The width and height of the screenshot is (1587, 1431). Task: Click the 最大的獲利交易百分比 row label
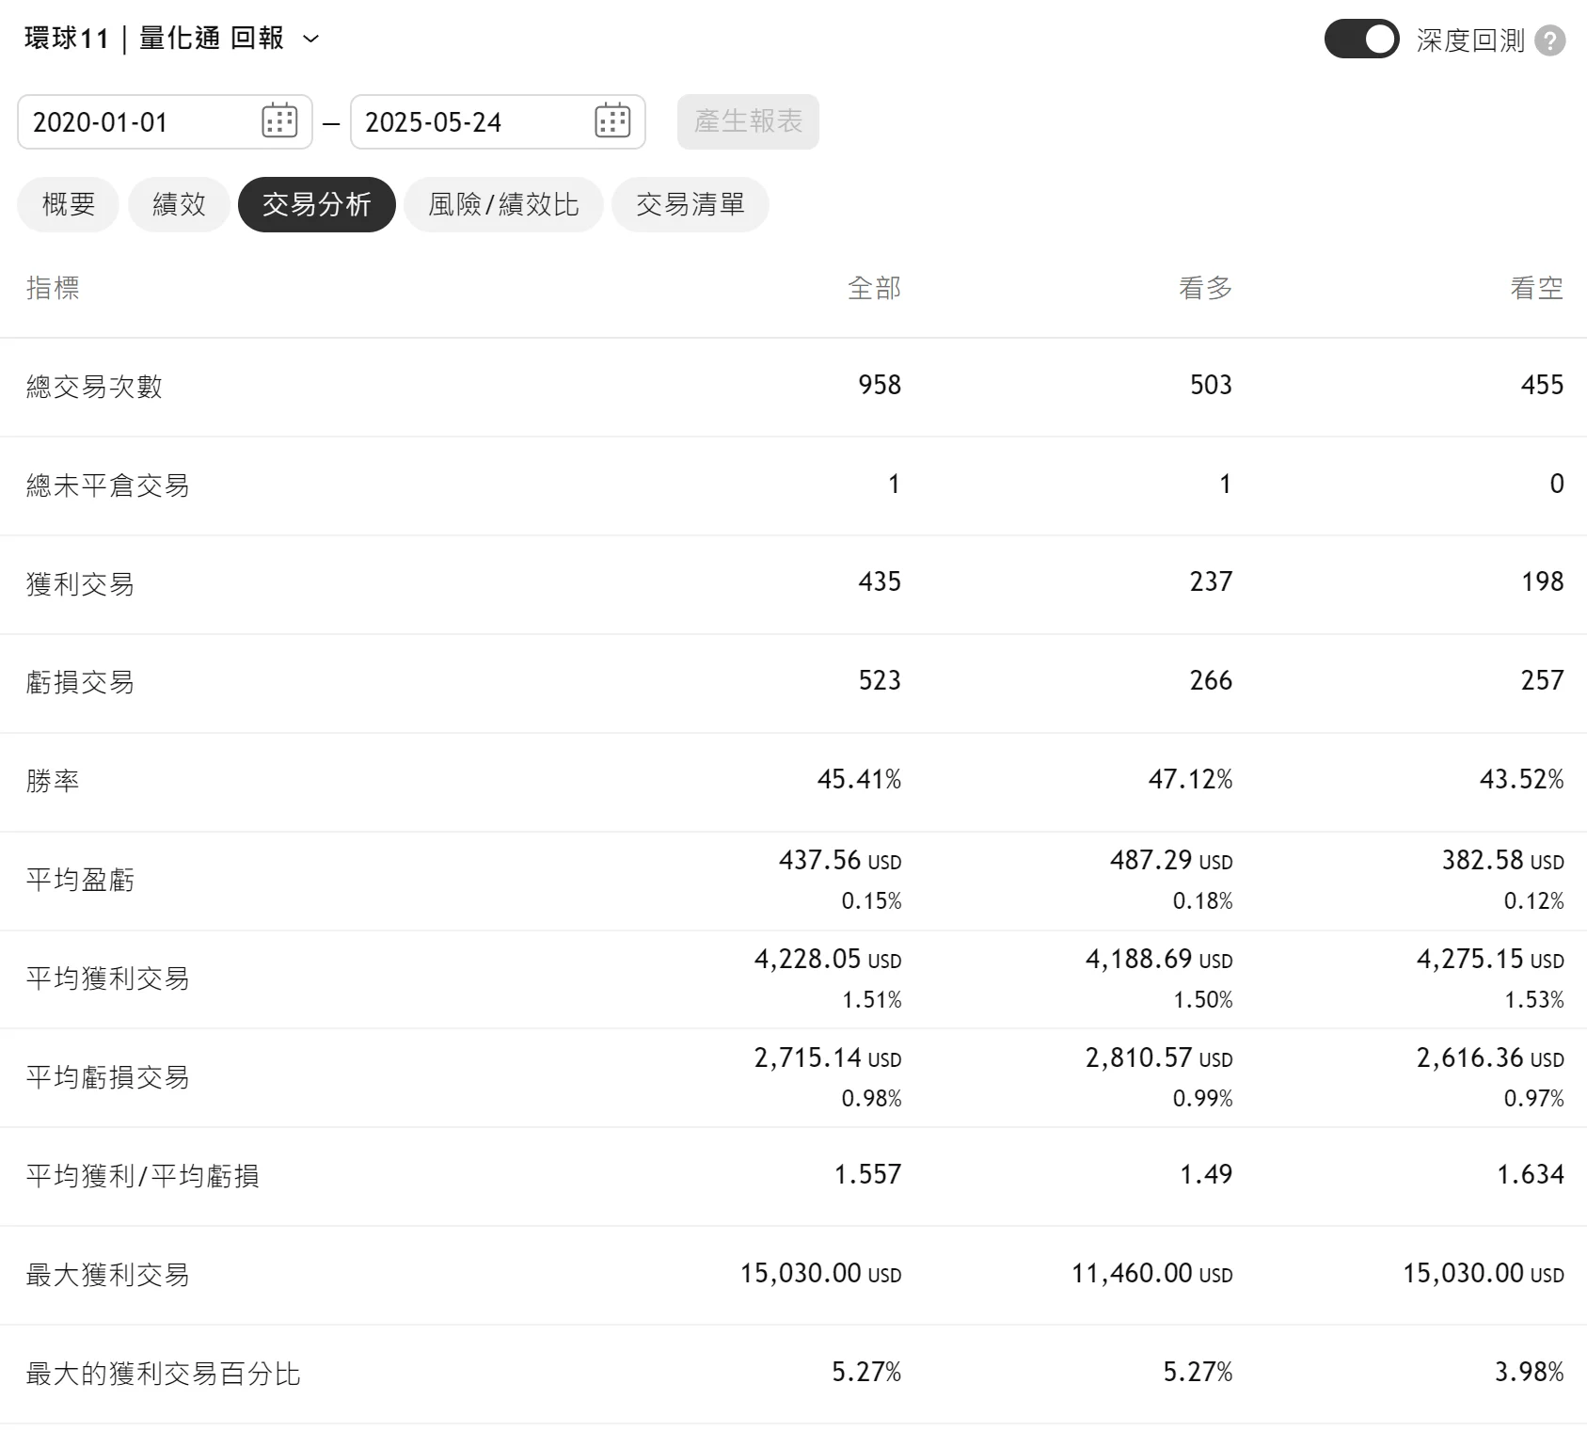pos(163,1374)
